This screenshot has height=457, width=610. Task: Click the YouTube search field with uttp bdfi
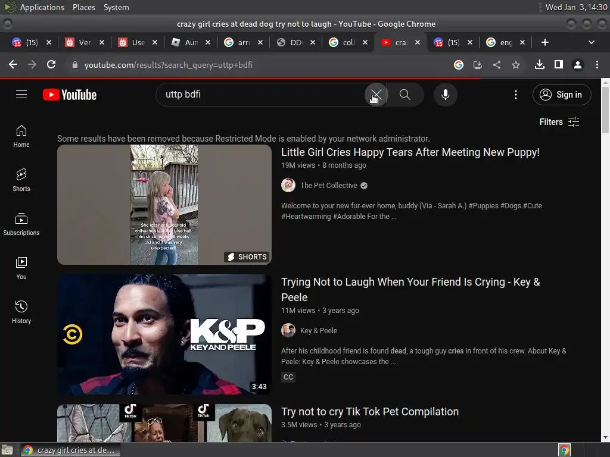tap(261, 95)
